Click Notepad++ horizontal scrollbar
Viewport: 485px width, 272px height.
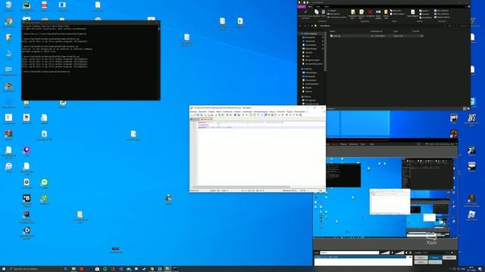241,187
